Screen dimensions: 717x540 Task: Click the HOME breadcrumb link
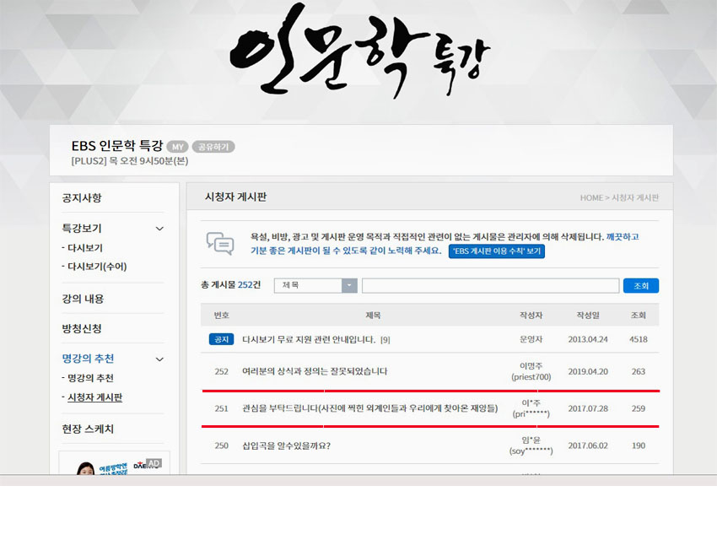(591, 198)
